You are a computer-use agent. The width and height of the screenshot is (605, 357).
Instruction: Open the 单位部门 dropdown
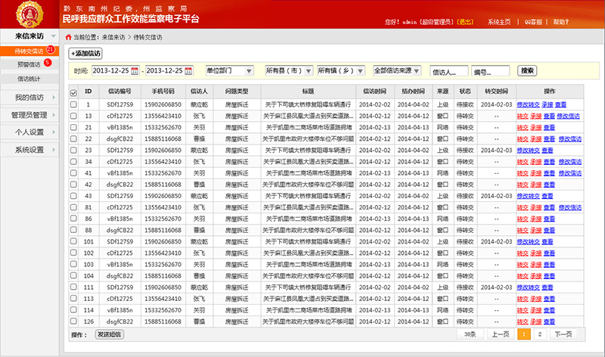(x=230, y=71)
